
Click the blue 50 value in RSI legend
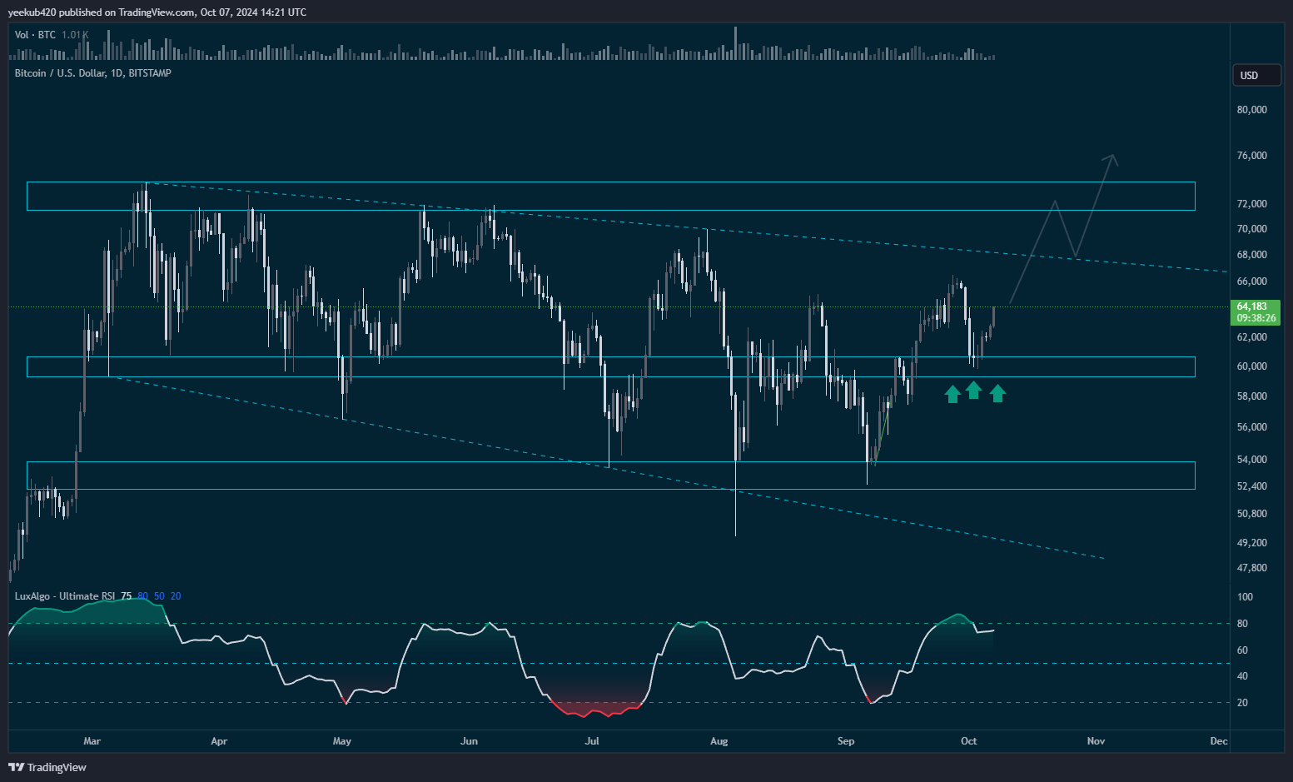(159, 596)
